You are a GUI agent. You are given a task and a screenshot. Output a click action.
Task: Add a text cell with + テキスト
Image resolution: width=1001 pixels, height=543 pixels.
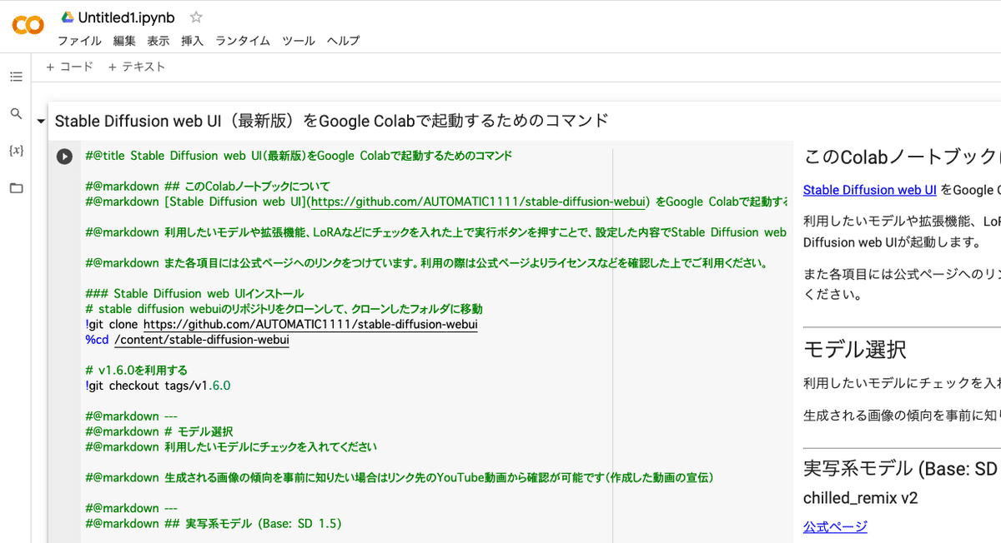[137, 67]
